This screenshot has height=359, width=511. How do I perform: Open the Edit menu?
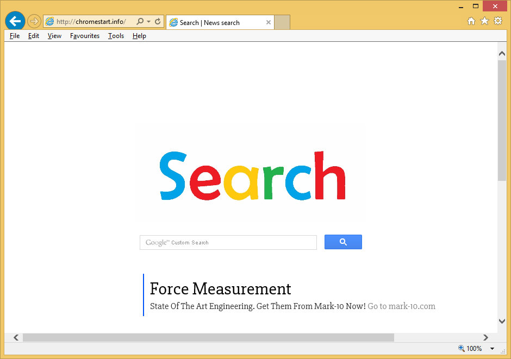(x=34, y=36)
